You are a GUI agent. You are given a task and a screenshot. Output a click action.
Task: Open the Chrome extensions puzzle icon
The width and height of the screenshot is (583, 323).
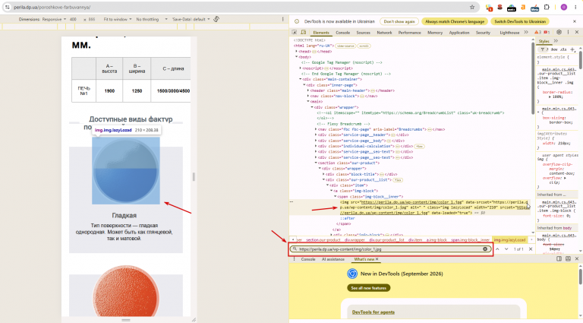[x=547, y=7]
